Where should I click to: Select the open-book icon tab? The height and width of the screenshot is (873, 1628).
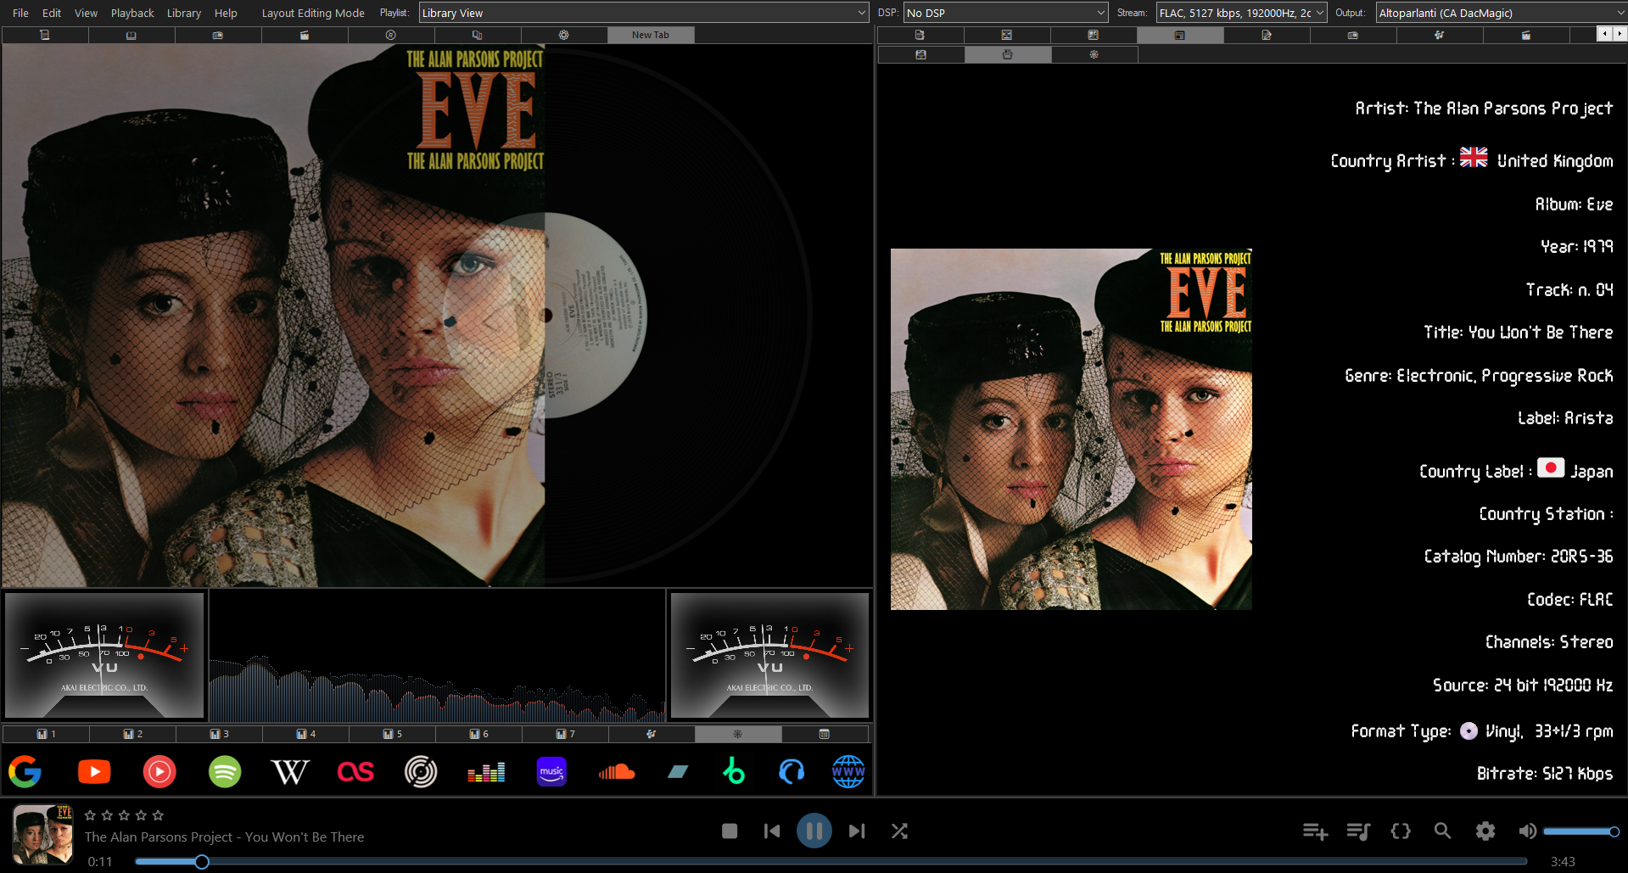[131, 35]
